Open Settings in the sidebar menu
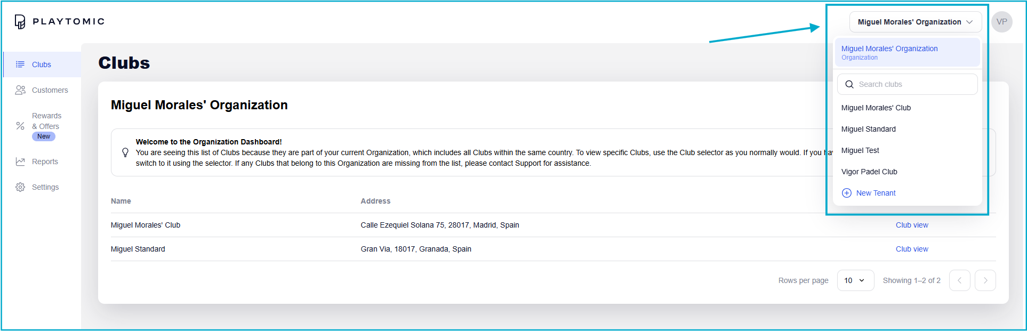1027x331 pixels. click(42, 187)
